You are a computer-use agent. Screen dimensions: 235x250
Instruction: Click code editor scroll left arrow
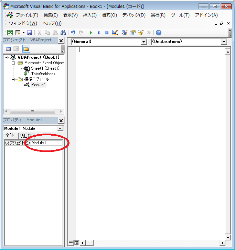click(x=83, y=243)
